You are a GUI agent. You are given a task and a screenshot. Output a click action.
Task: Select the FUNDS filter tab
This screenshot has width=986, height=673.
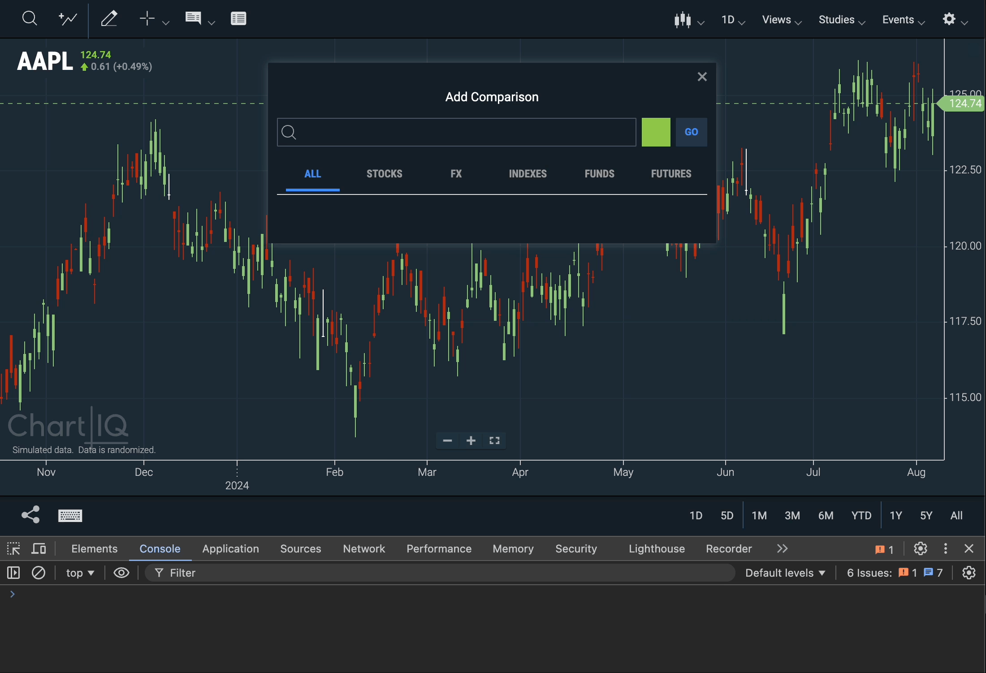point(600,174)
